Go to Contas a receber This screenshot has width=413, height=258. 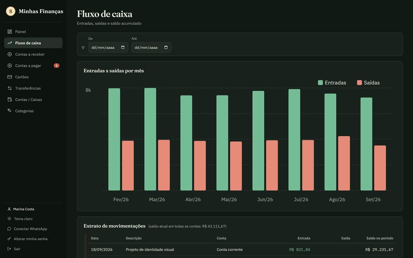pyautogui.click(x=33, y=54)
